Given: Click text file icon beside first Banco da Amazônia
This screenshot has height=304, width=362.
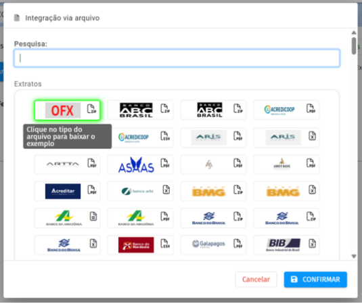Looking at the screenshot, I should click(93, 217).
